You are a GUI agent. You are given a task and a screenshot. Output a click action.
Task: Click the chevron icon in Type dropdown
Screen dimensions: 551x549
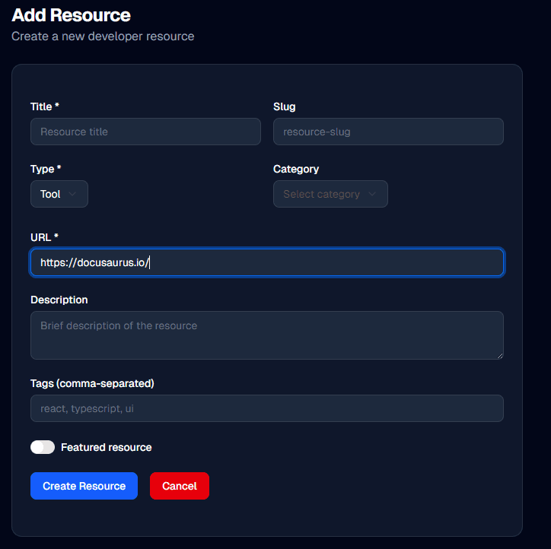pos(72,194)
